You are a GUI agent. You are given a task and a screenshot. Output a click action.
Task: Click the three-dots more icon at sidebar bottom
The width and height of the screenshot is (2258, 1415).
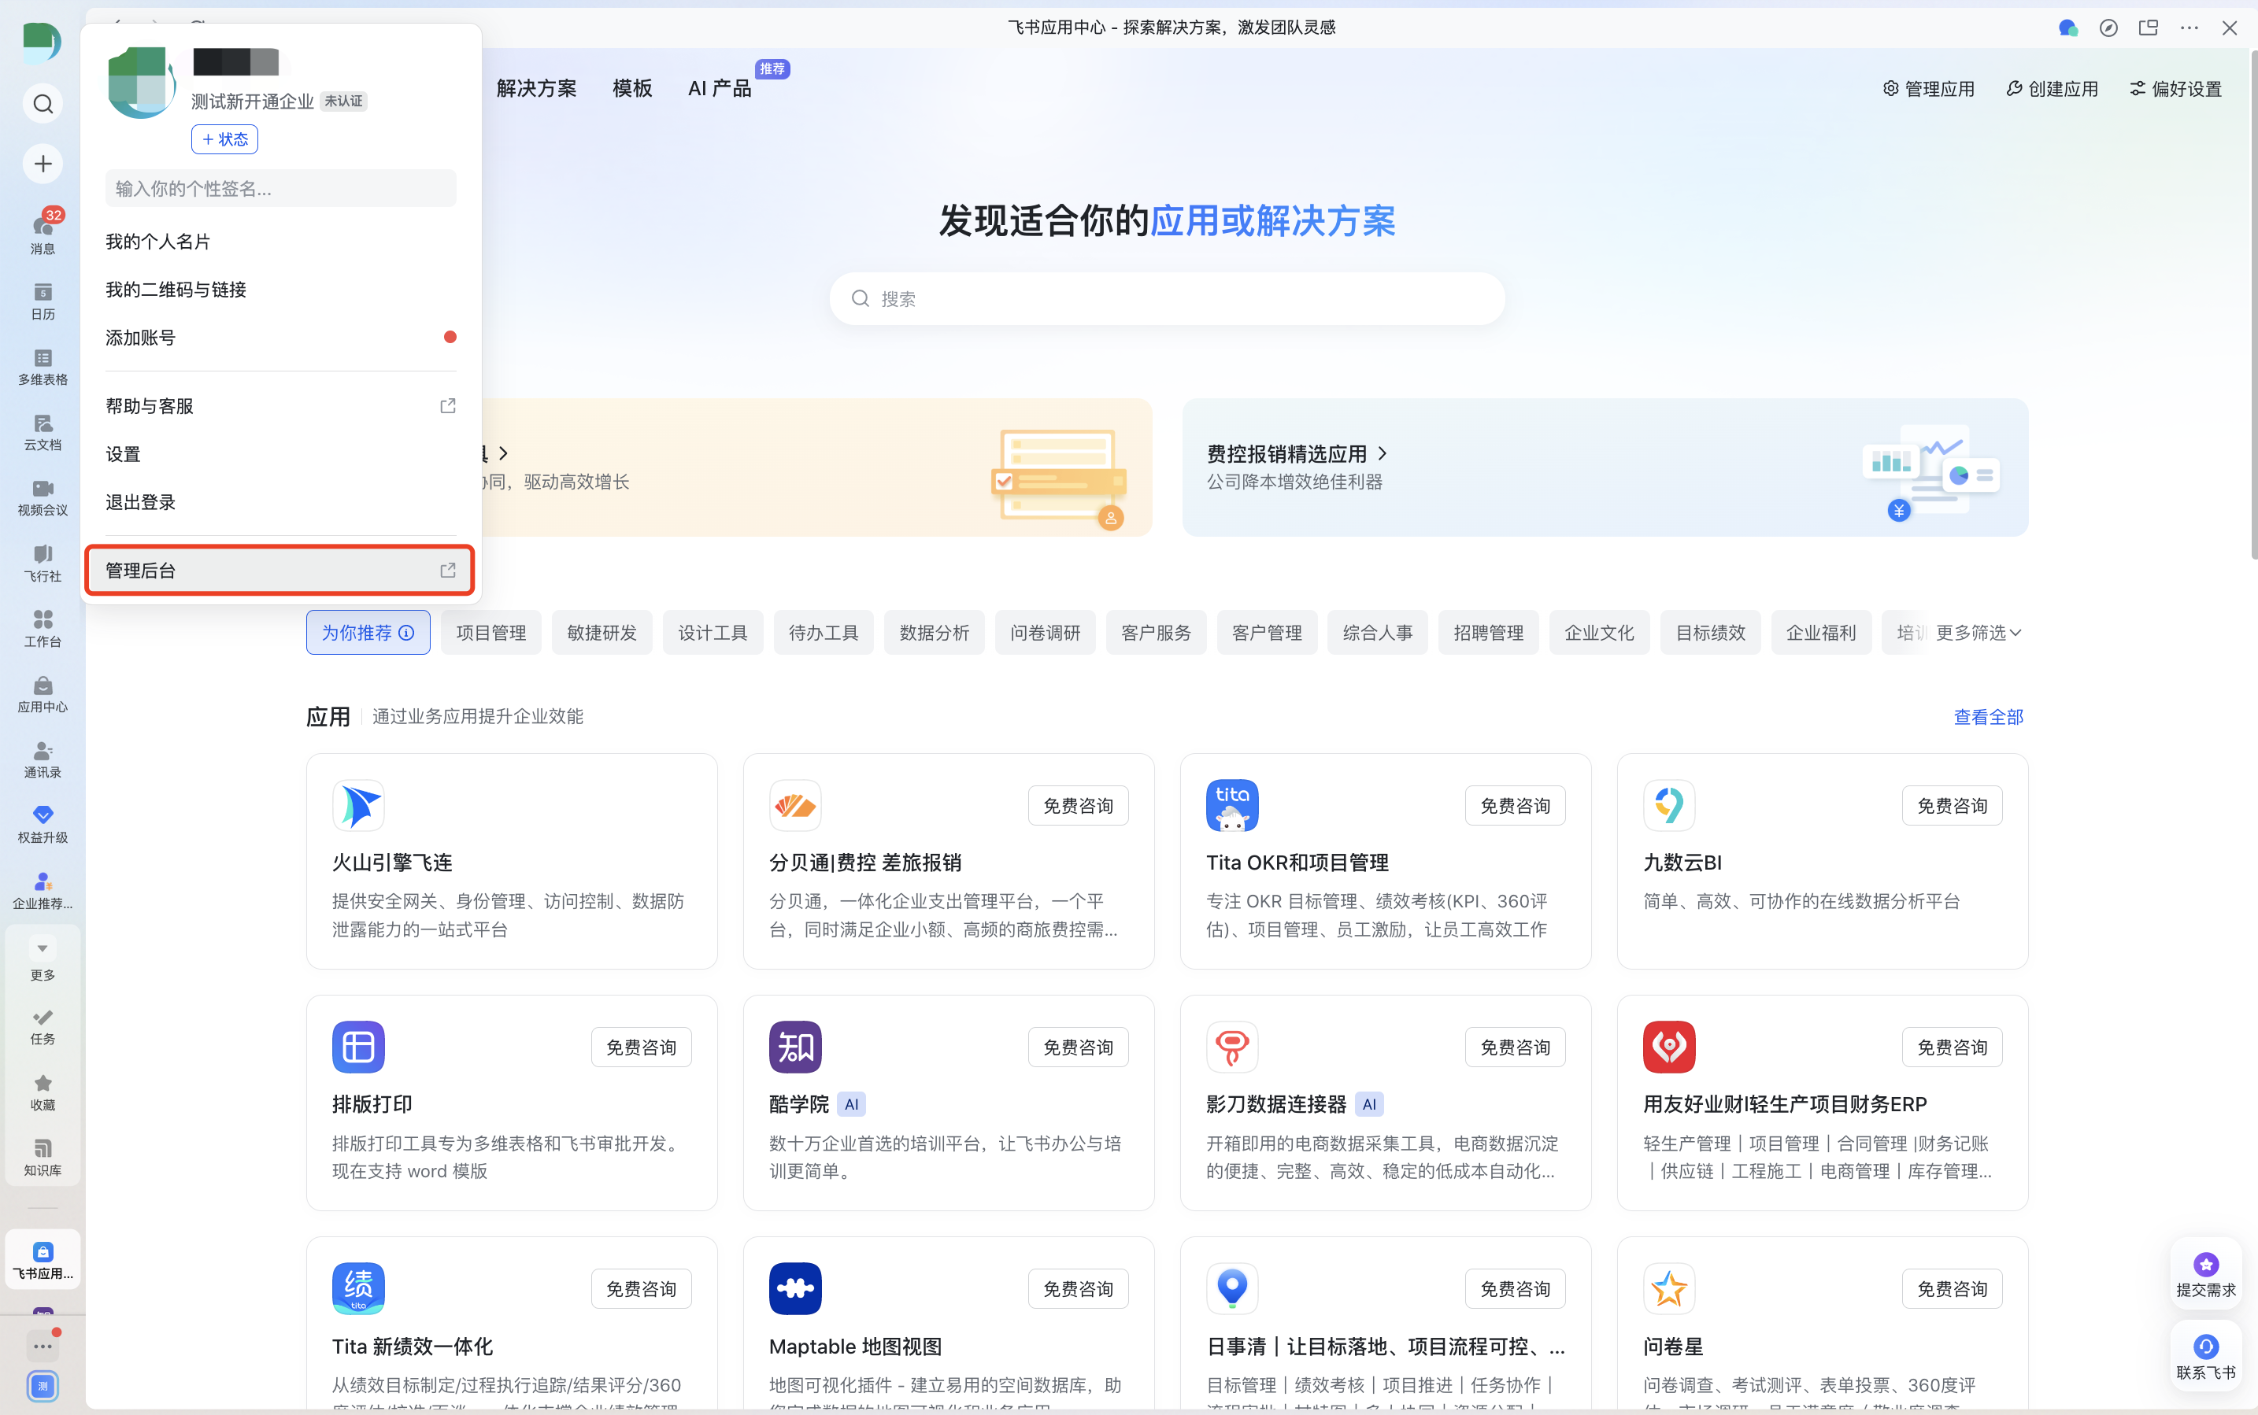point(43,1346)
